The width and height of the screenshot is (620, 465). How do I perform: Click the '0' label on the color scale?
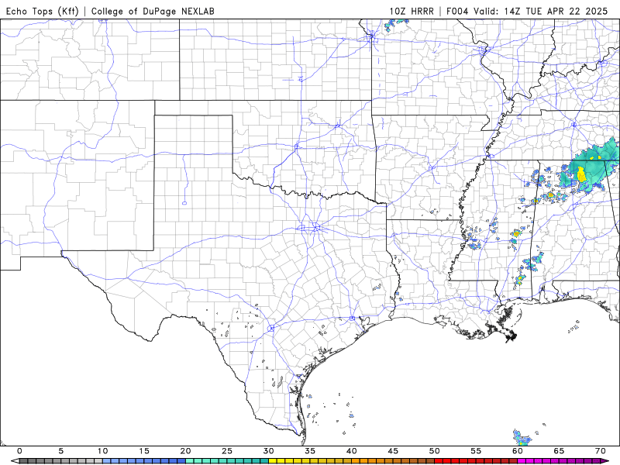pos(20,451)
